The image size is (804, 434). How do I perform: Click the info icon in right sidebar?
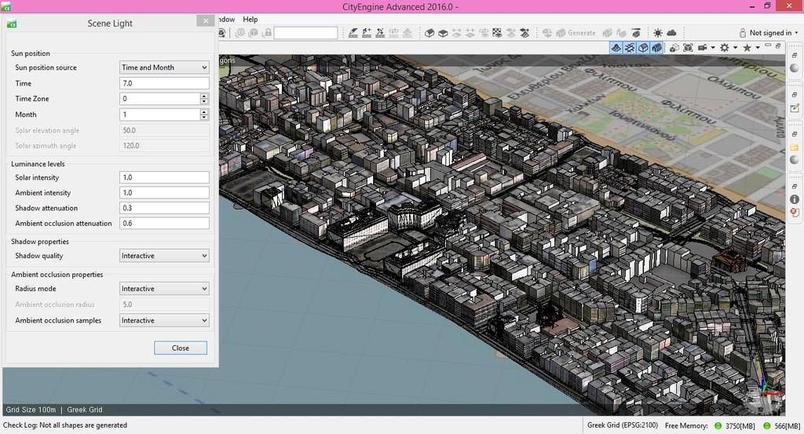(795, 199)
